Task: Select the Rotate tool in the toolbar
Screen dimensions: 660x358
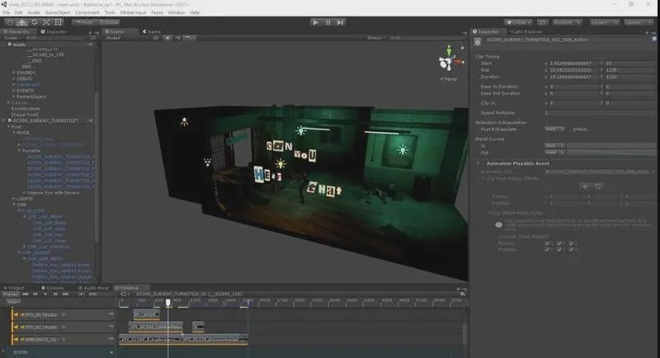Action: tap(35, 22)
